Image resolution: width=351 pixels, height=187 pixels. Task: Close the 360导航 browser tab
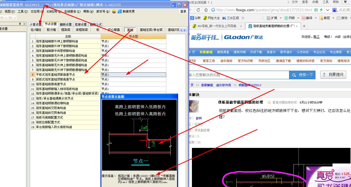click(x=241, y=26)
